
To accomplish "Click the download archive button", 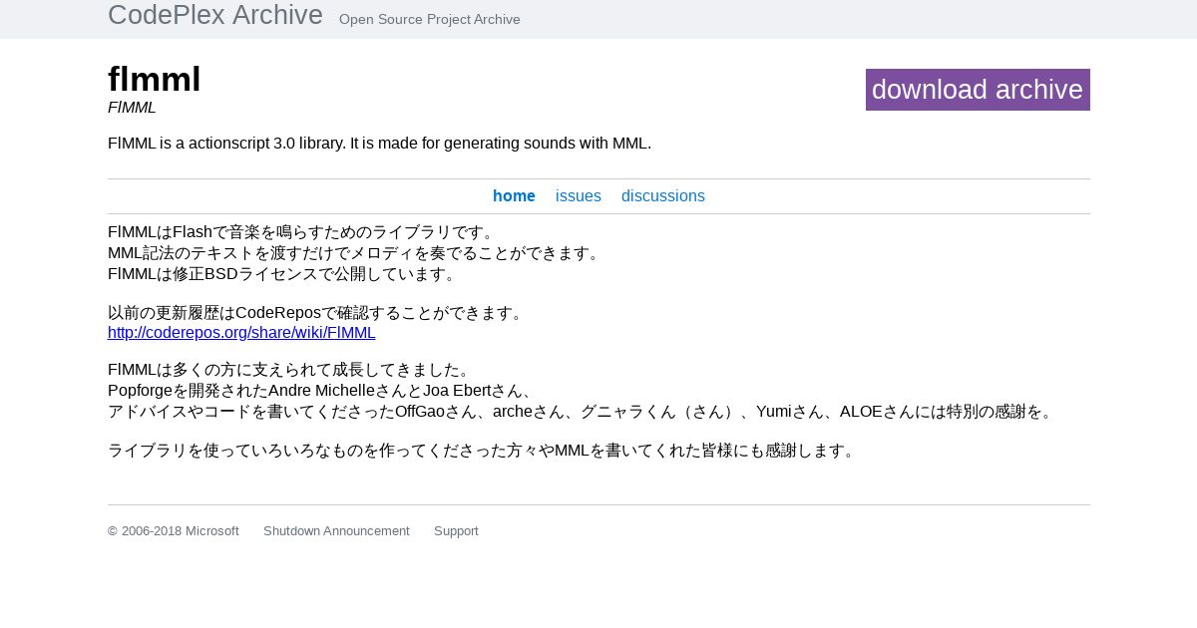I will 978,90.
